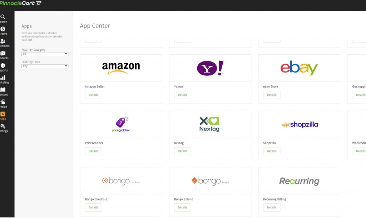Viewport: 366px width, 218px height.
Task: Select the highlighted Apps sidebar icon
Action: (3, 114)
